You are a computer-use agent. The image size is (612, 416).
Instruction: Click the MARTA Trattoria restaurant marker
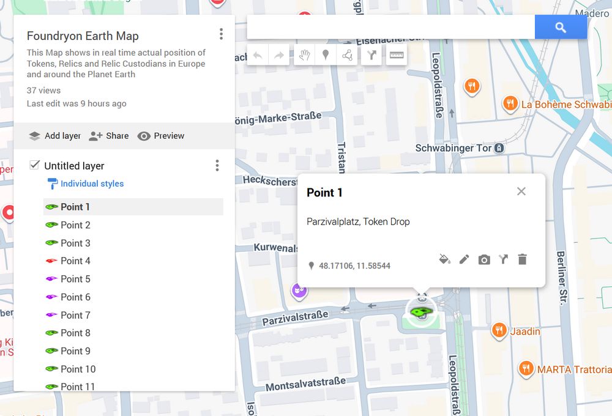pos(526,369)
